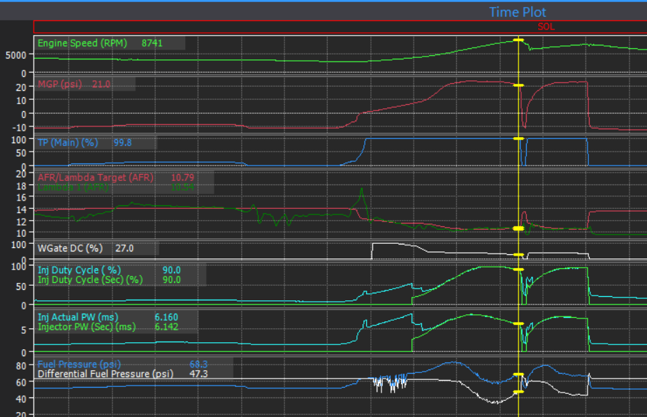The height and width of the screenshot is (417, 647).
Task: Click the cursor marker on the MGP trace
Action: [518, 85]
